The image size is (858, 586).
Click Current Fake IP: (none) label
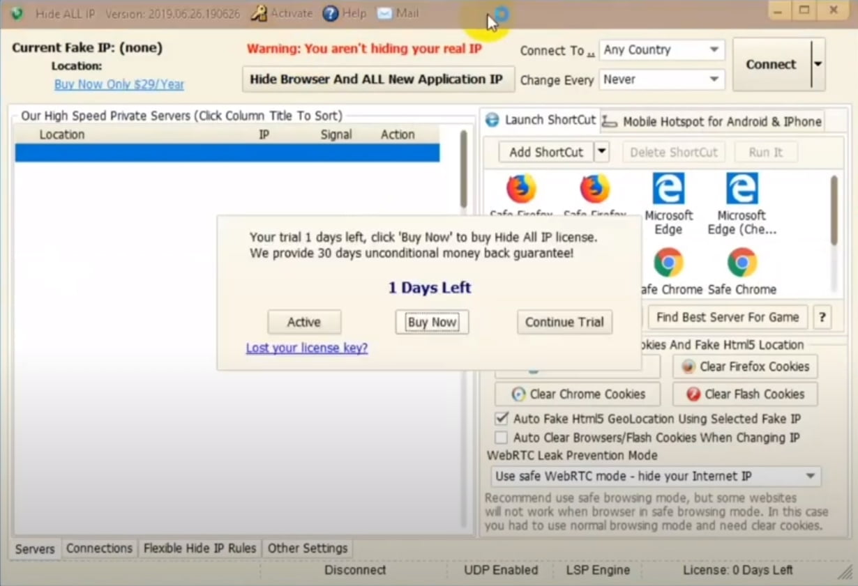[87, 48]
